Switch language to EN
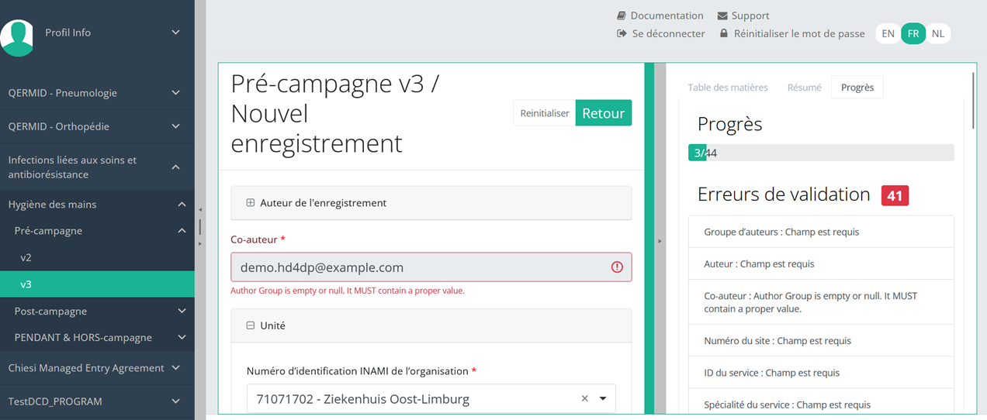 pyautogui.click(x=888, y=33)
